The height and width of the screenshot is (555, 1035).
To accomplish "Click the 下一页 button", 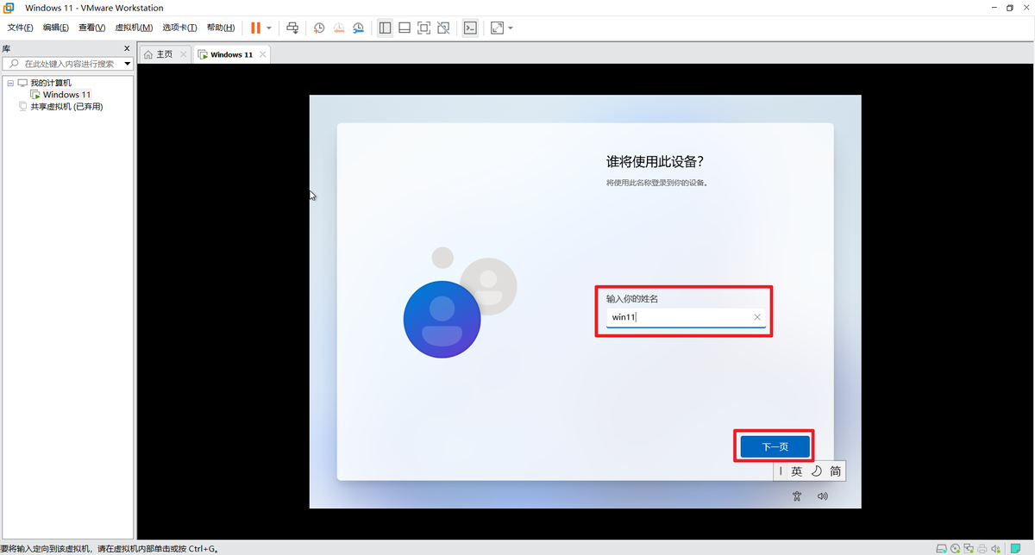I will click(775, 446).
